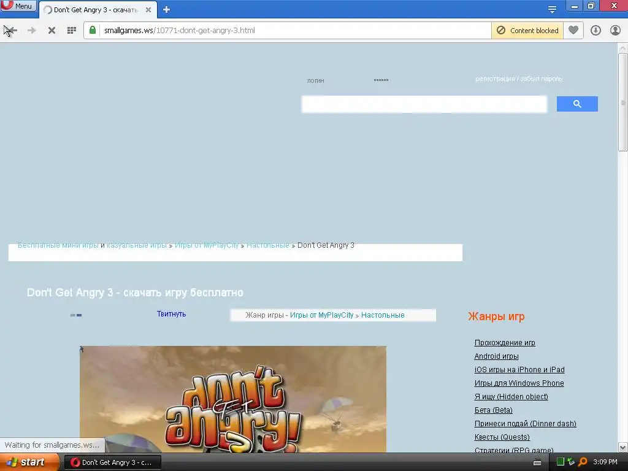
Task: Open Игры от MyPlayCity breadcrumb link
Action: click(x=207, y=245)
